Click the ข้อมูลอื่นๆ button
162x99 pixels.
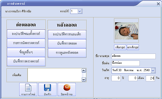coord(26,52)
